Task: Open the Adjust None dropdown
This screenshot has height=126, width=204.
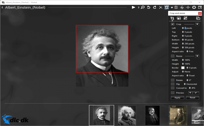Action: coord(186,72)
